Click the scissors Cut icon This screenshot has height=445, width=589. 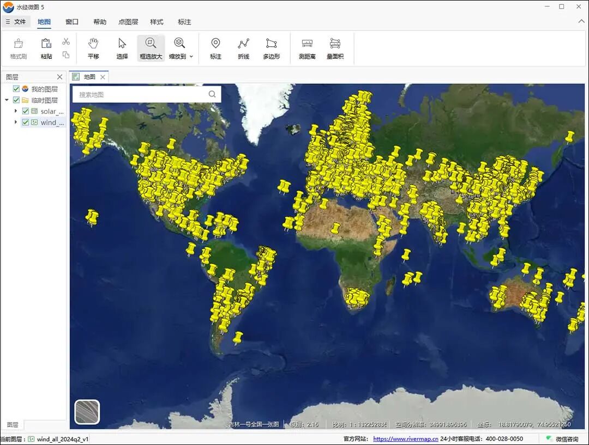66,41
